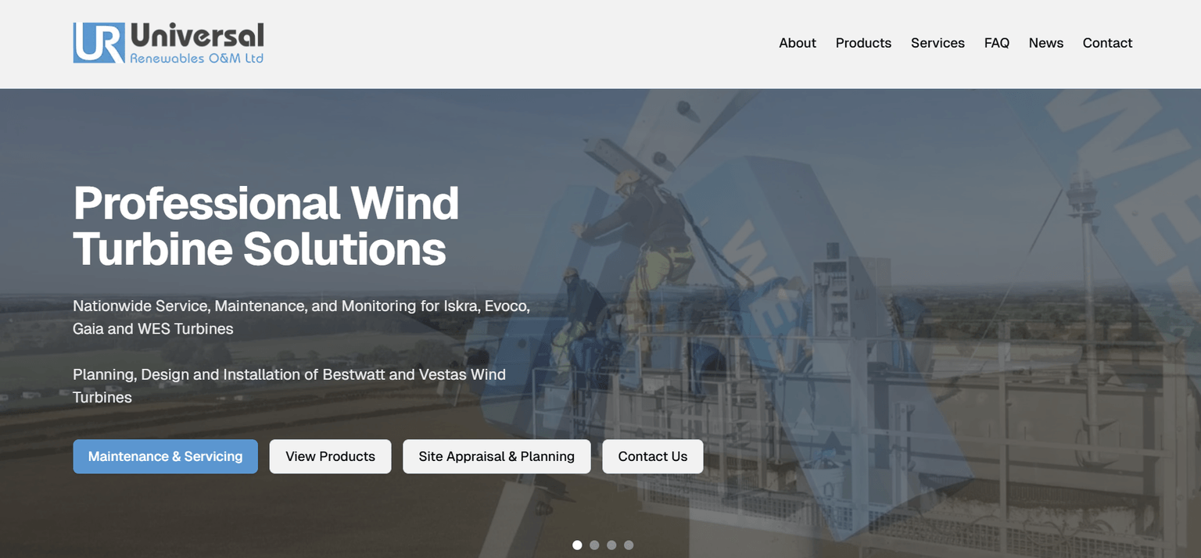View the News page
The width and height of the screenshot is (1201, 558).
coord(1045,43)
